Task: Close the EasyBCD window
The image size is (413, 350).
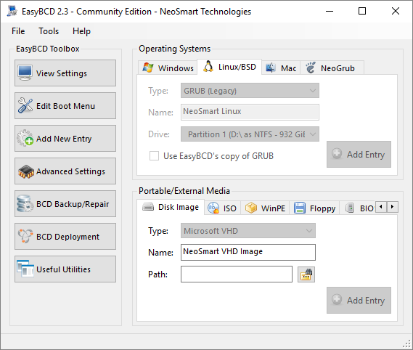Action: point(396,11)
